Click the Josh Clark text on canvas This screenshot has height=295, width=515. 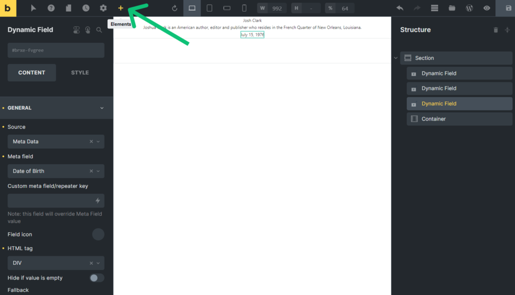coord(252,20)
